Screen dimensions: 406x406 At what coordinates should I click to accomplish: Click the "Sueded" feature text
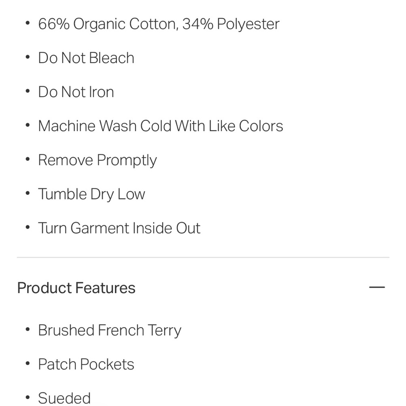(x=64, y=398)
